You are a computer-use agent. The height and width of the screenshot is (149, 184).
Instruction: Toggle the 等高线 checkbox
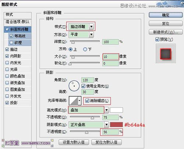(x=11, y=36)
